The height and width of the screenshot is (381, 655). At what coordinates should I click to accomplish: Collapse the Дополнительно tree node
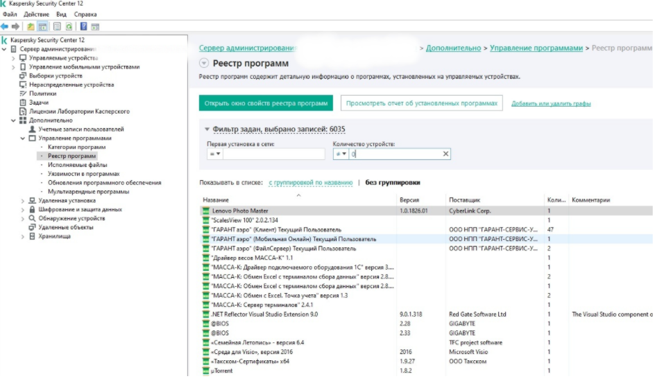[13, 121]
